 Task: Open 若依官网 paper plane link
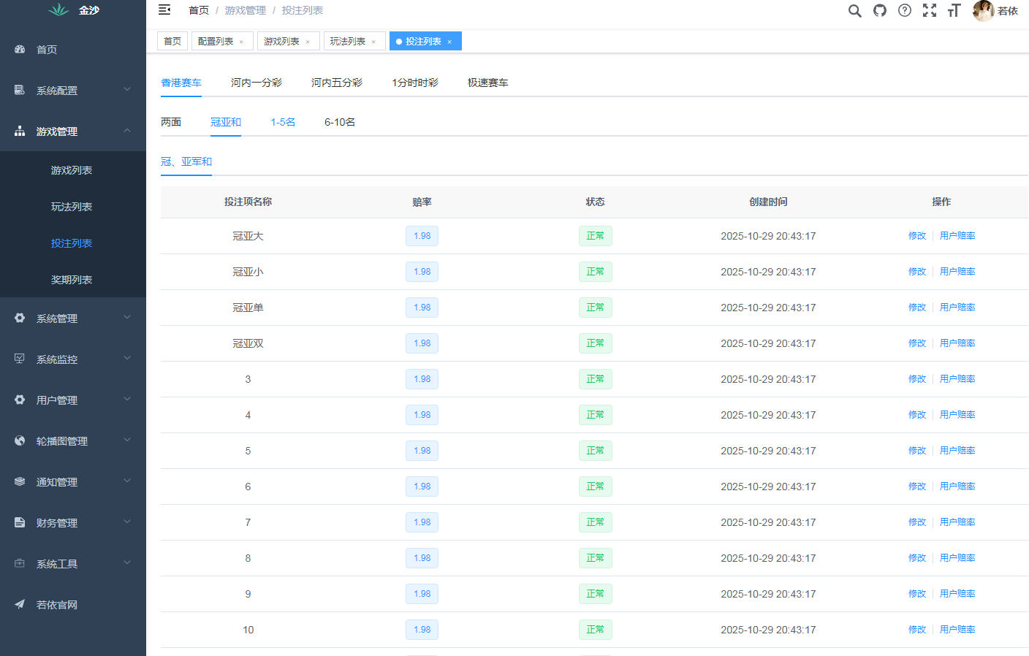pos(20,605)
